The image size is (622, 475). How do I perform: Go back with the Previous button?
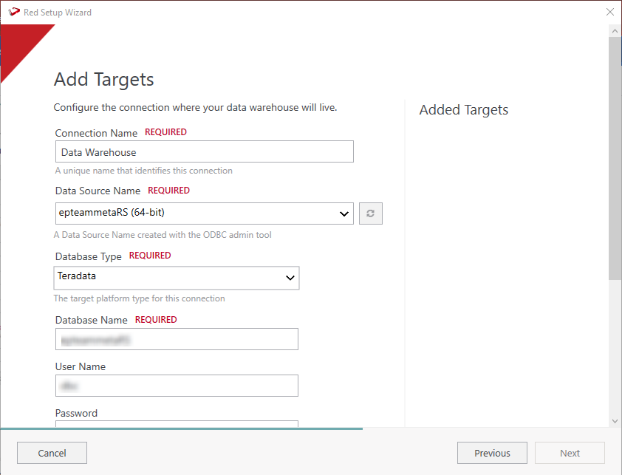click(x=492, y=453)
